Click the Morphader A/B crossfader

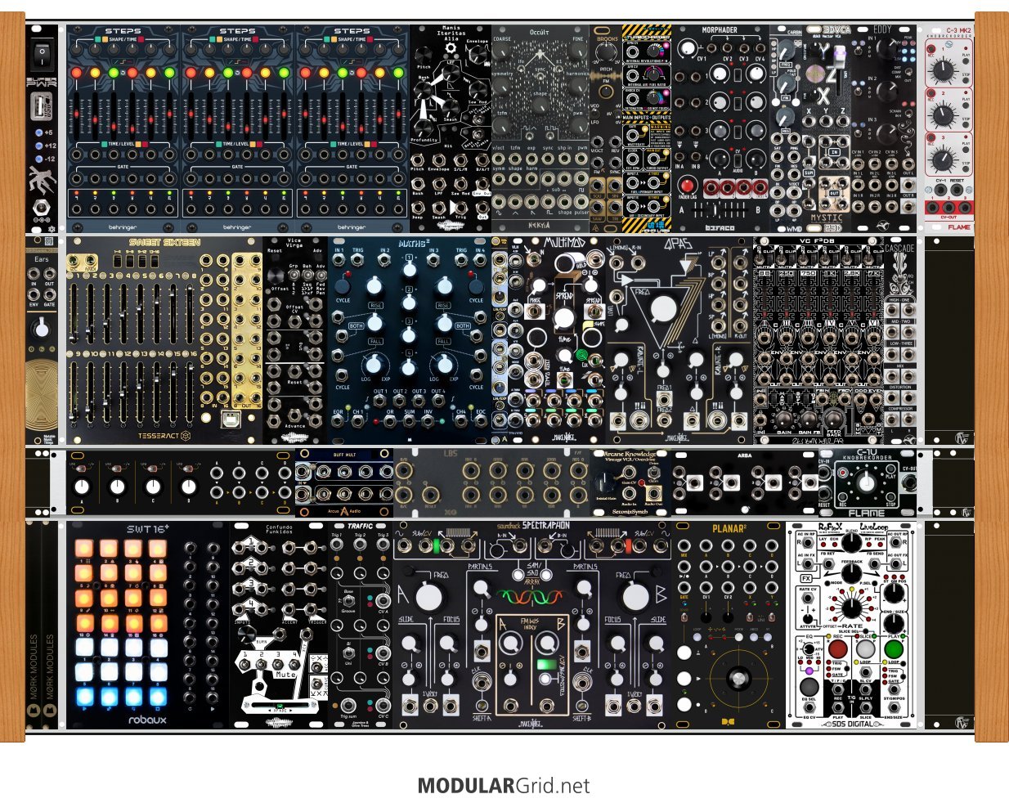tap(720, 209)
